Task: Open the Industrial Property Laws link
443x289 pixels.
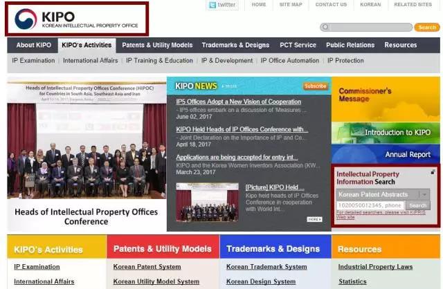Action: click(x=375, y=267)
